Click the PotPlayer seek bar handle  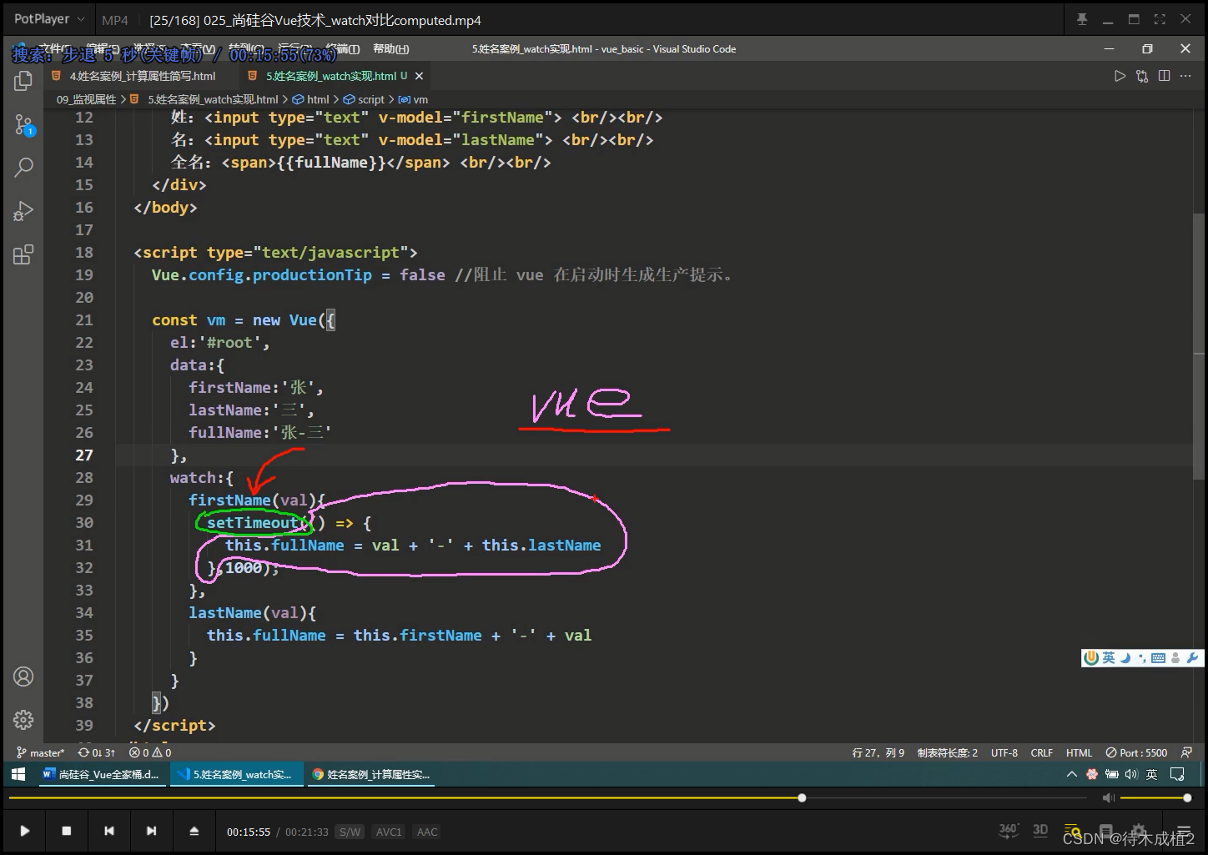pyautogui.click(x=802, y=798)
